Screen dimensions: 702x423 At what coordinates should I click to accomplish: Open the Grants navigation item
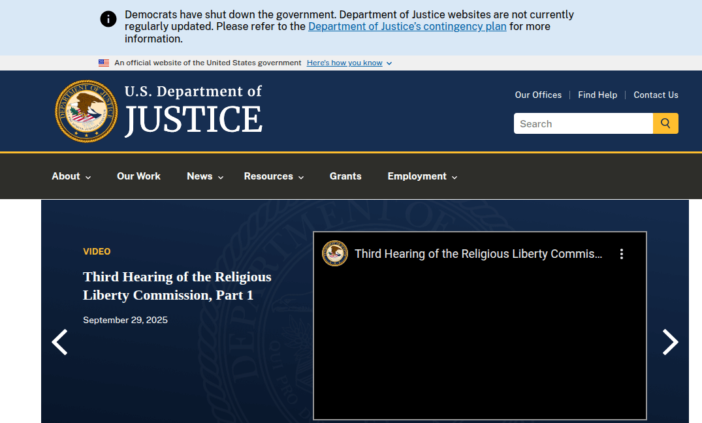(x=345, y=176)
